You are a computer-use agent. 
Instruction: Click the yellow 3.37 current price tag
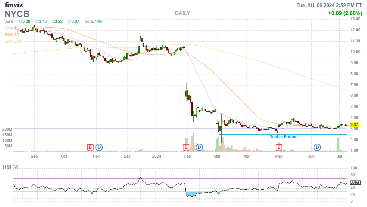click(354, 125)
